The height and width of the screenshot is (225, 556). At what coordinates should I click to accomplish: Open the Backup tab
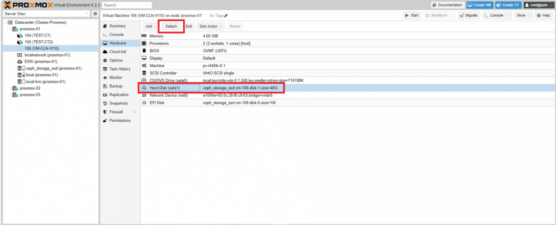[120, 86]
